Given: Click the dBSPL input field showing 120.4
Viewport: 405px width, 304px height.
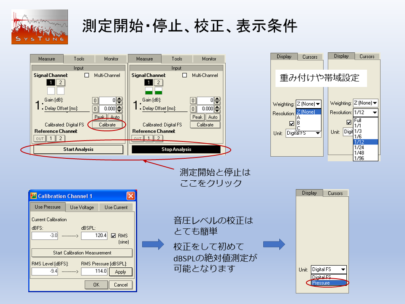Looking at the screenshot, I should (x=94, y=236).
